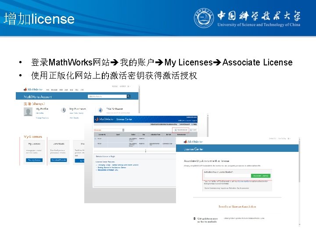Click blue Manage My Licenses button

tap(34, 160)
